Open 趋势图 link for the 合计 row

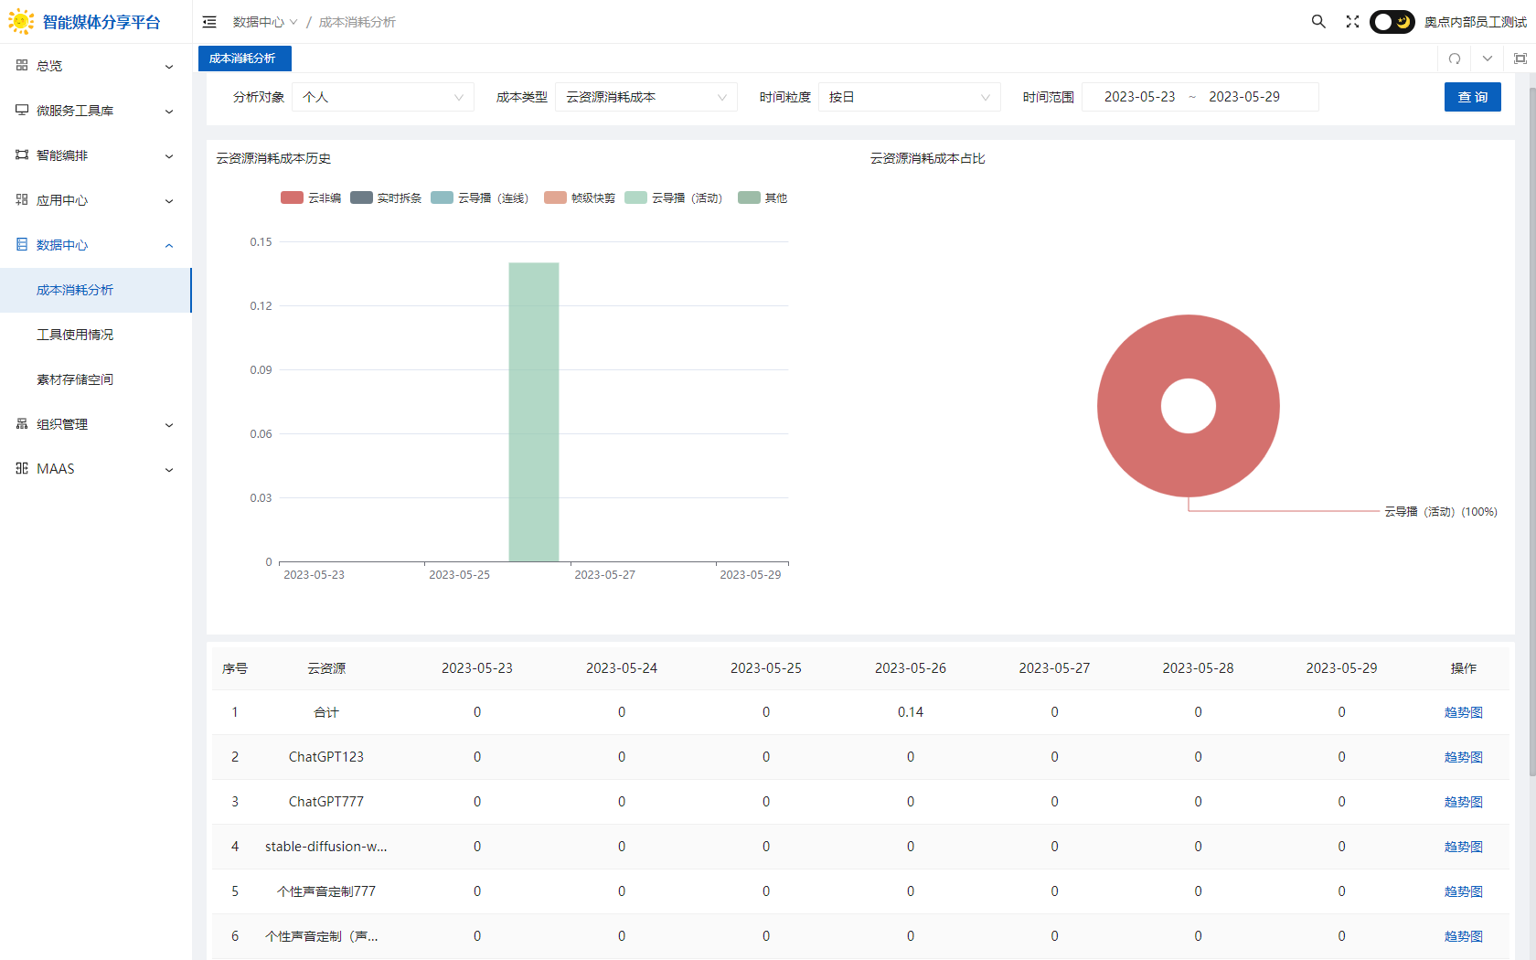tap(1463, 712)
